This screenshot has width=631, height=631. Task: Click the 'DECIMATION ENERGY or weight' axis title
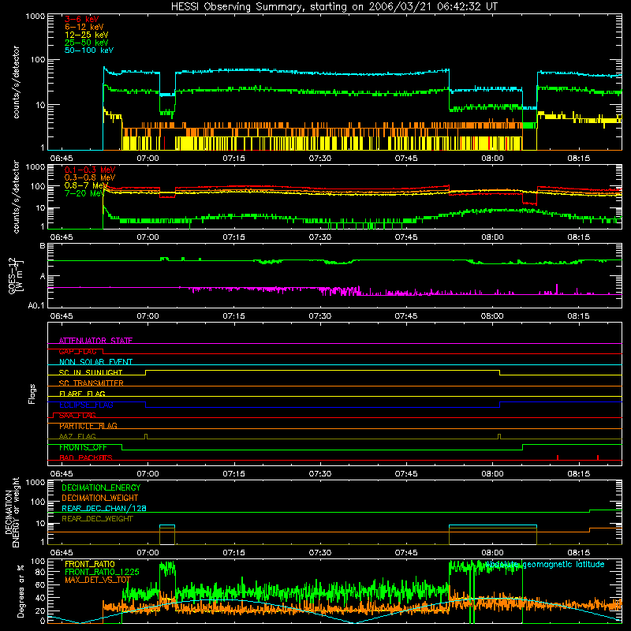[12, 512]
